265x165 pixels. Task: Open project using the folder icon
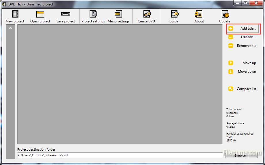40,14
